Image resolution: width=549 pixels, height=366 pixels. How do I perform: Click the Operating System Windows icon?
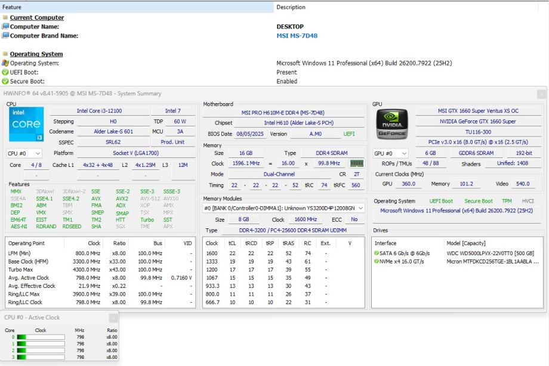tap(5, 63)
